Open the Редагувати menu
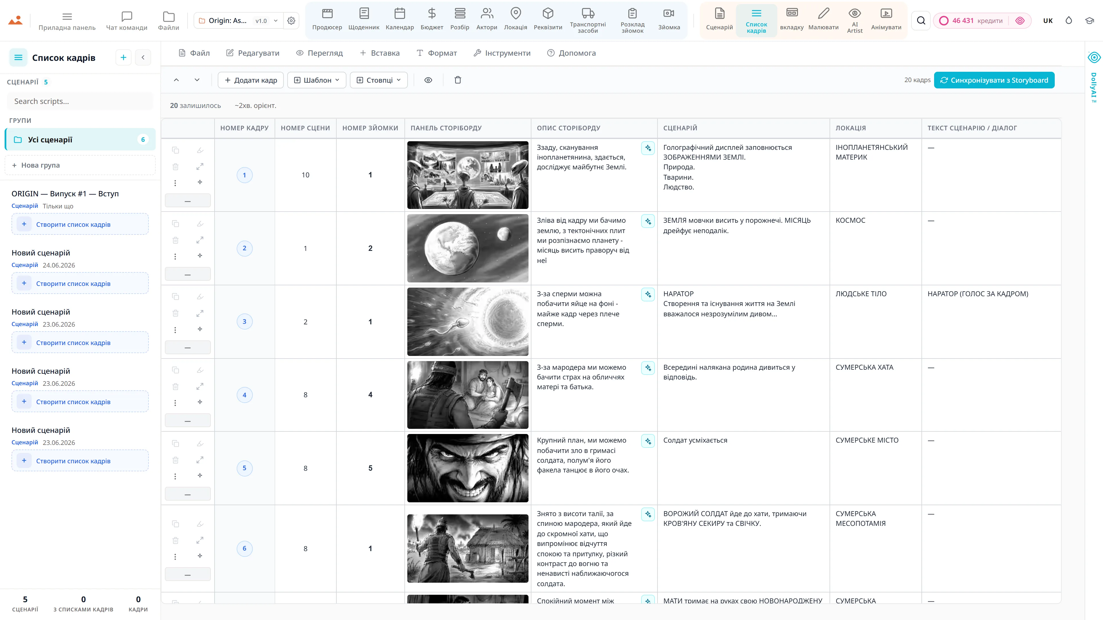The width and height of the screenshot is (1103, 620). click(x=253, y=53)
